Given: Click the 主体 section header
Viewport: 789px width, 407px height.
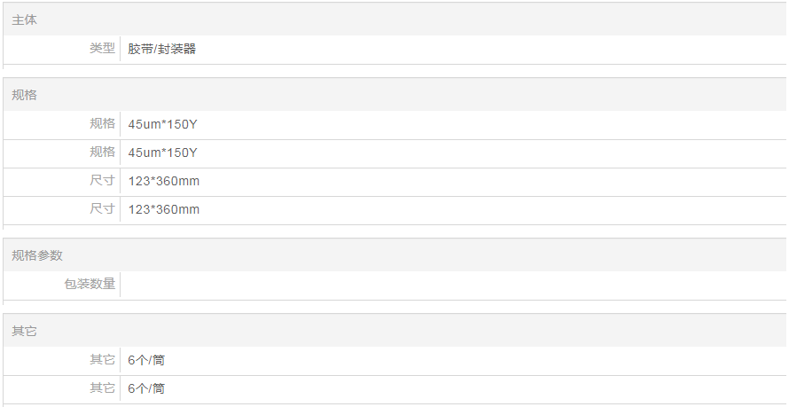Looking at the screenshot, I should [25, 20].
